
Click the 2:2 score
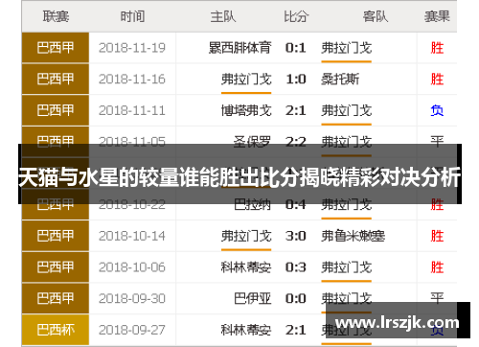(x=296, y=142)
